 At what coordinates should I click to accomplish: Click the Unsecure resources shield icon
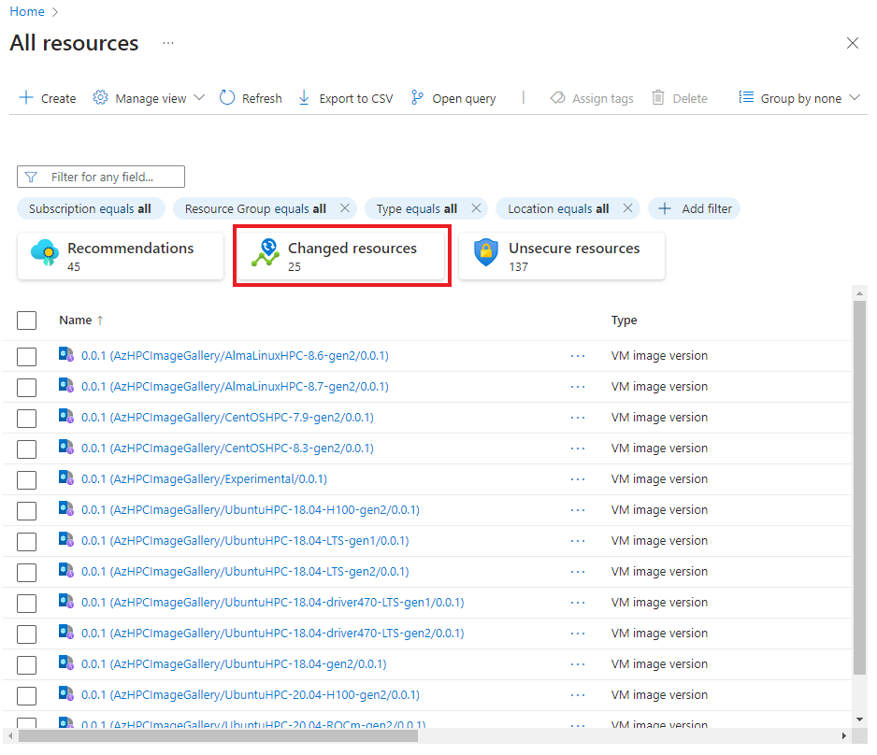pos(486,252)
